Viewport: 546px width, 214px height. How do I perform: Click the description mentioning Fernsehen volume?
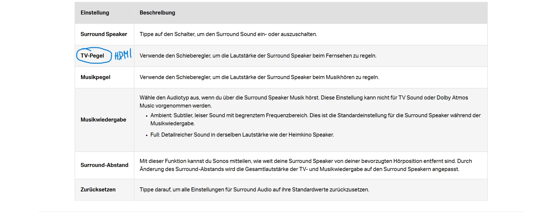[258, 56]
